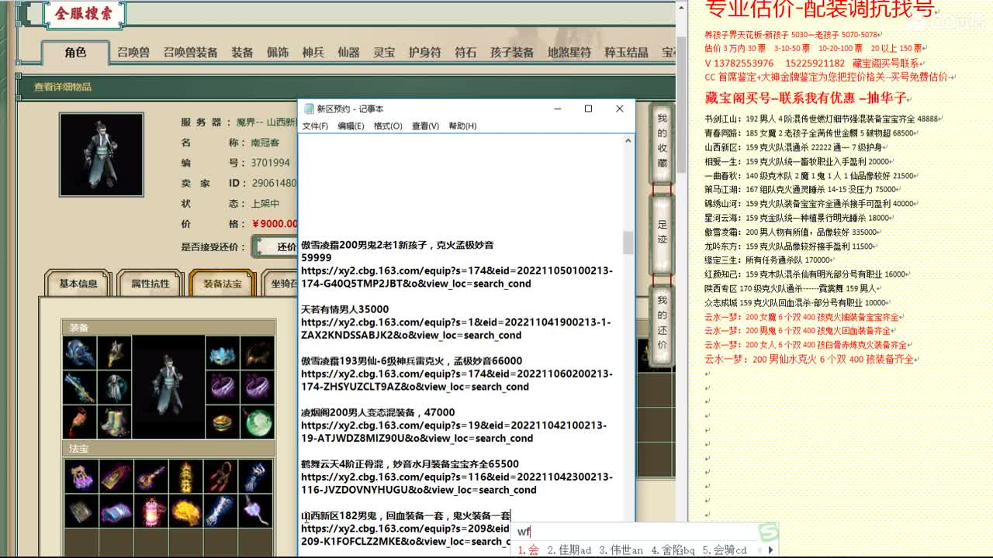993x558 pixels.
Task: View the blue scroll talisman icon
Action: click(115, 511)
